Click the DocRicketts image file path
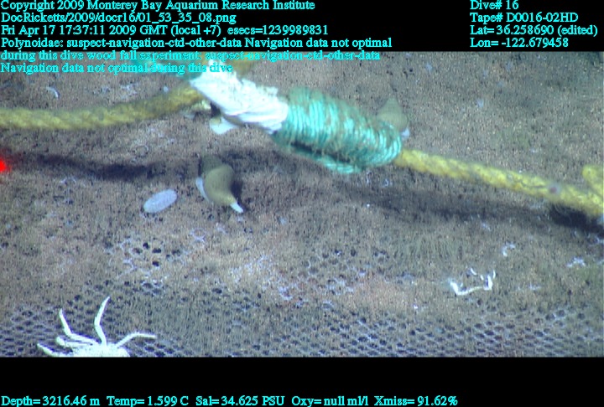This screenshot has height=407, width=604. coord(118,18)
